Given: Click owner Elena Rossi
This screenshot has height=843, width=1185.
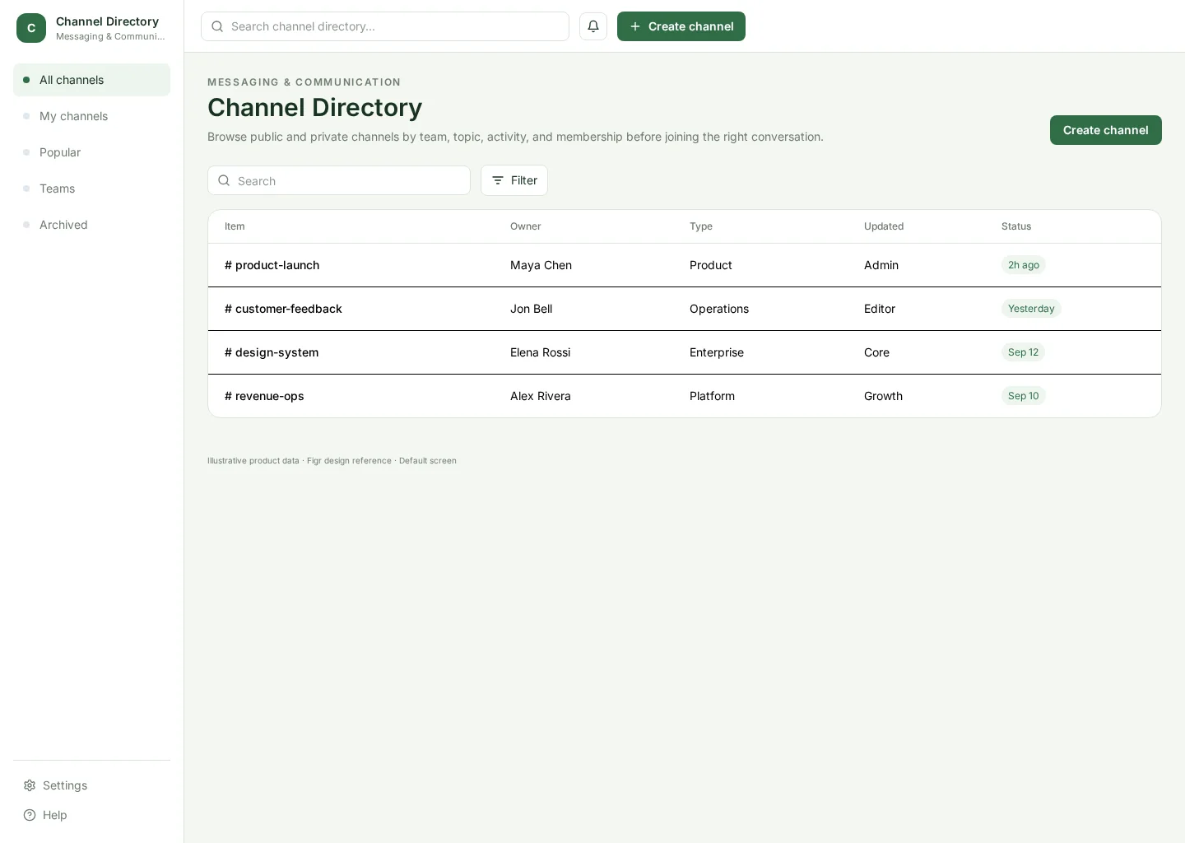Looking at the screenshot, I should point(540,352).
